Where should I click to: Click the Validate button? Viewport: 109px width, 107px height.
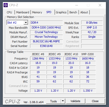coord(75,101)
